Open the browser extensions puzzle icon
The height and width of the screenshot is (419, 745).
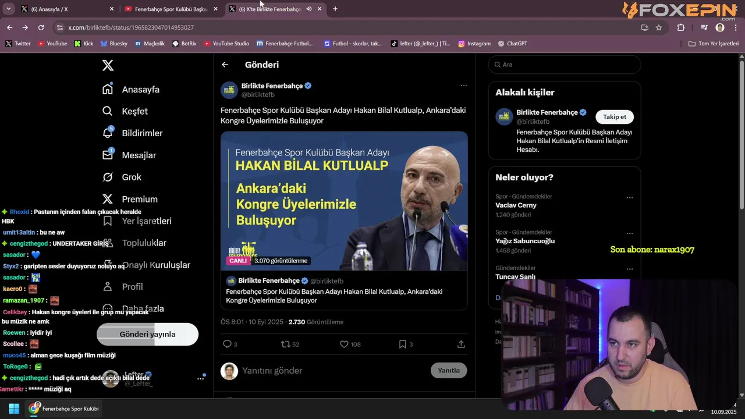click(681, 27)
